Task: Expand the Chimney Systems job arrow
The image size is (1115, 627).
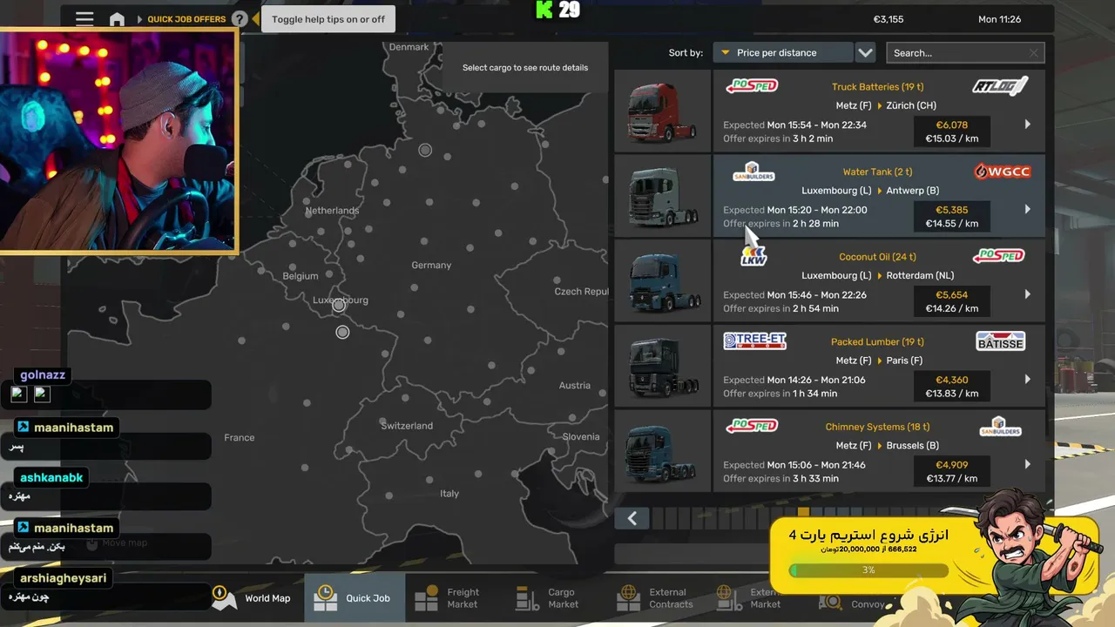Action: click(x=1028, y=464)
